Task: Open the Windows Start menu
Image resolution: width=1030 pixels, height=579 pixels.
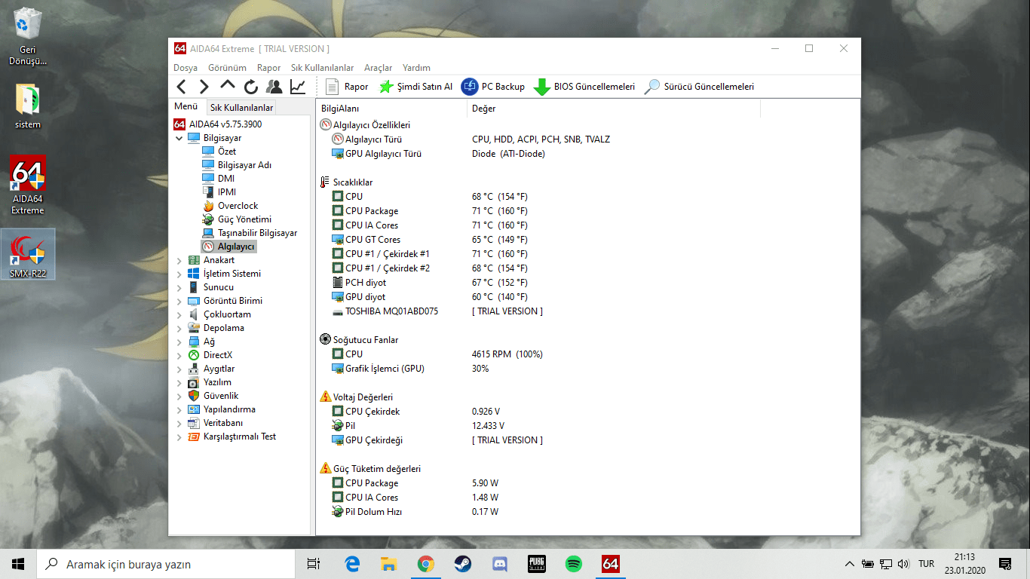Action: coord(18,564)
